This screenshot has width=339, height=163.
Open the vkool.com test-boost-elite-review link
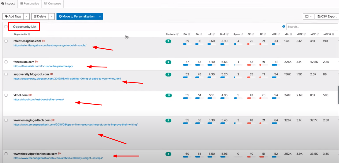coord(39,99)
